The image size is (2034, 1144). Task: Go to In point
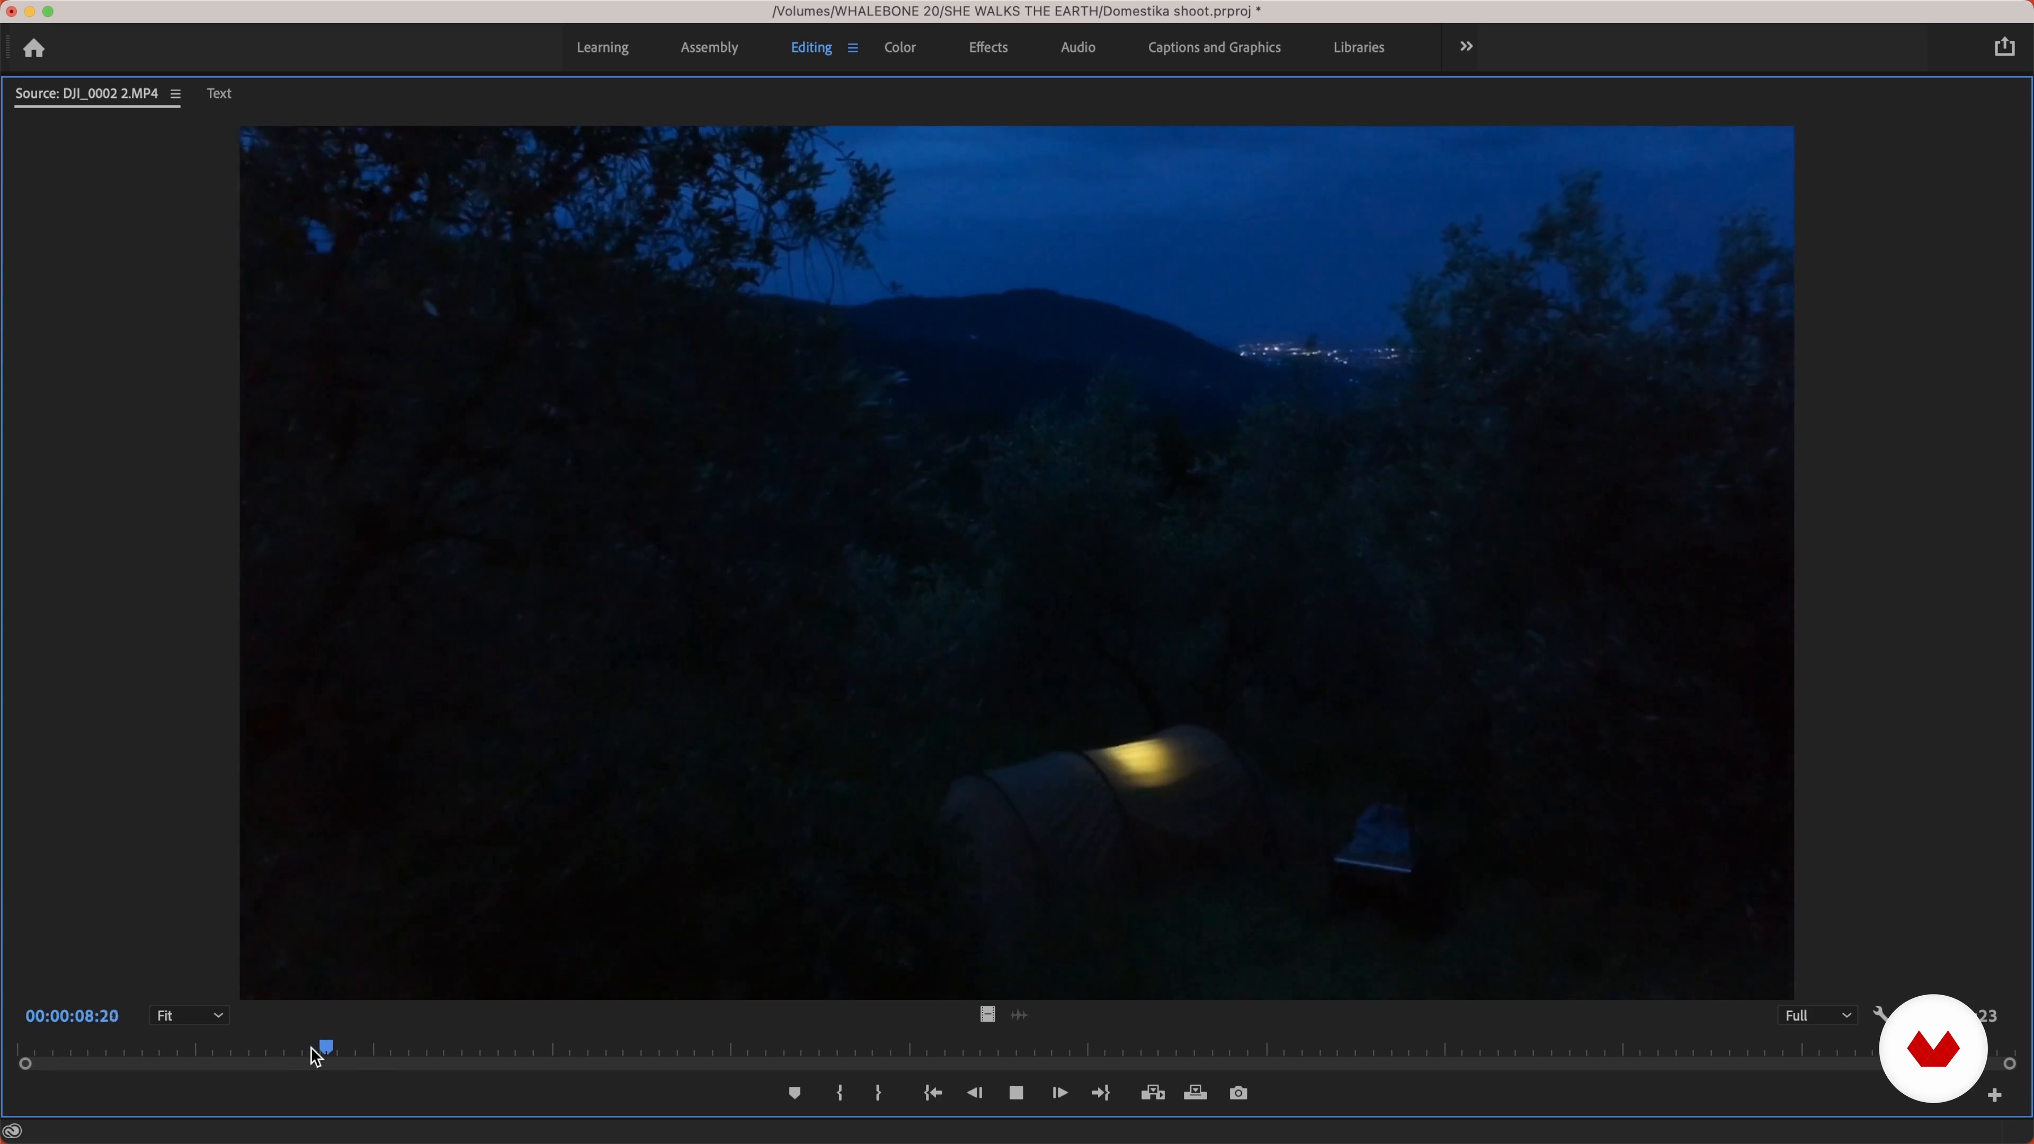coord(932,1094)
